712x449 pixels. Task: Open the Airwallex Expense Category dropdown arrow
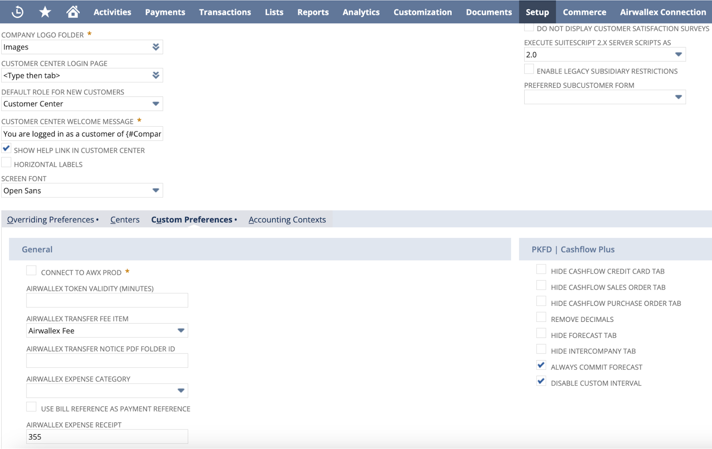[181, 391]
